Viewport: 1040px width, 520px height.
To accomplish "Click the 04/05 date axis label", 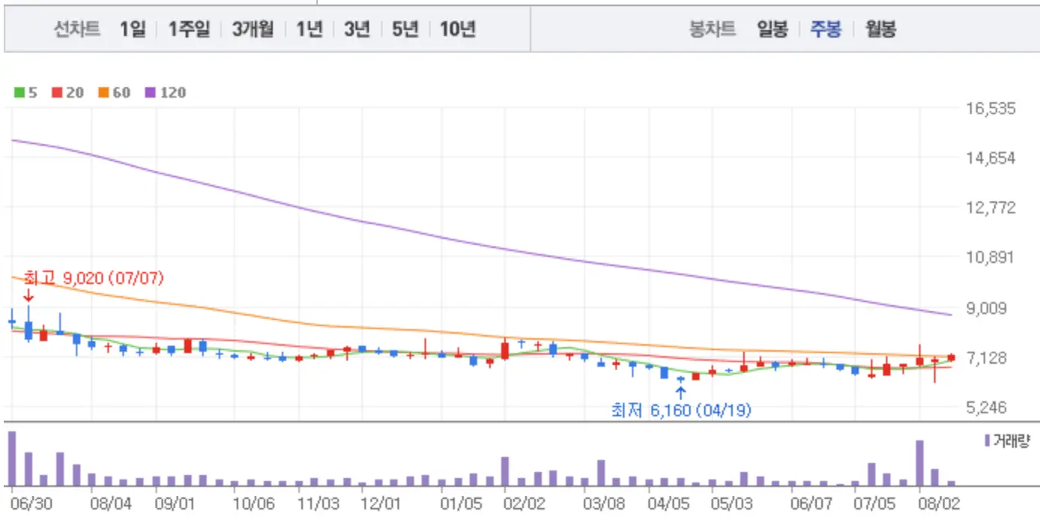I will 667,502.
